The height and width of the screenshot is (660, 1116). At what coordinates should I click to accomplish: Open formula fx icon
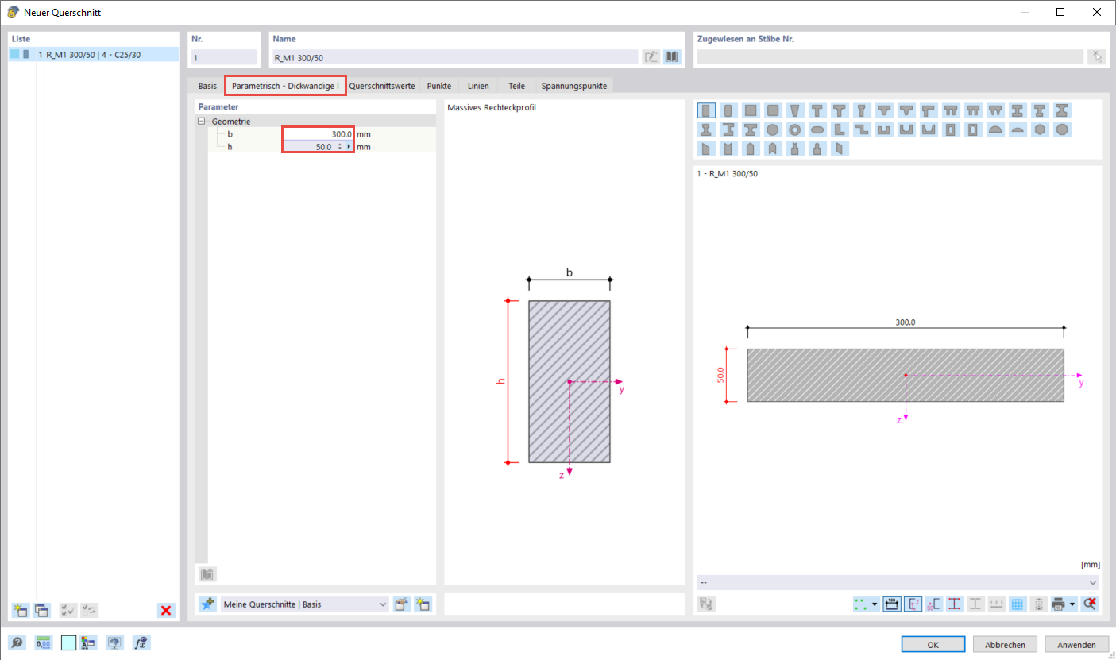[141, 643]
